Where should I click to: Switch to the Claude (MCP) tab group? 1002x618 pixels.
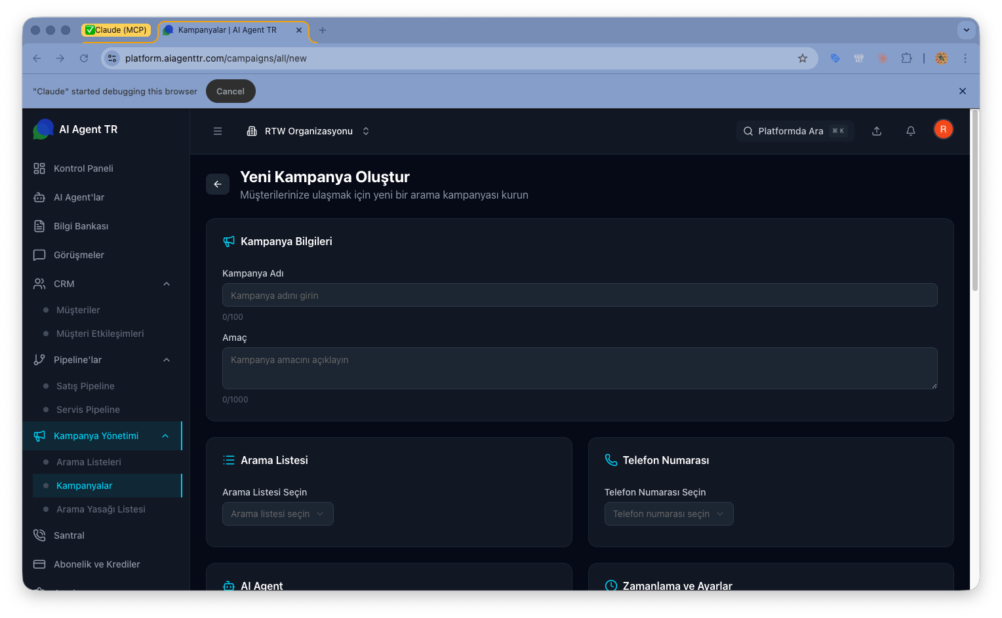point(117,30)
